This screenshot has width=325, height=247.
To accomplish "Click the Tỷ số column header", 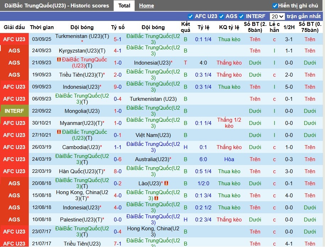I will [x=118, y=27].
